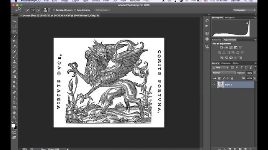Switch to the Paths tab
The width and height of the screenshot is (268, 150).
pyautogui.click(x=236, y=63)
